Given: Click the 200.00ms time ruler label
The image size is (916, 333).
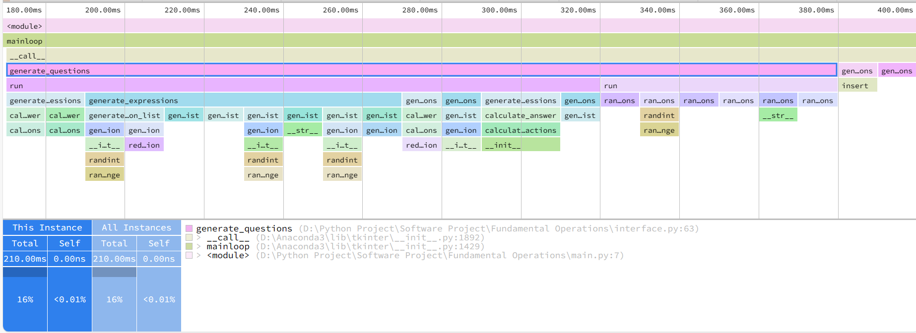Looking at the screenshot, I should click(103, 10).
